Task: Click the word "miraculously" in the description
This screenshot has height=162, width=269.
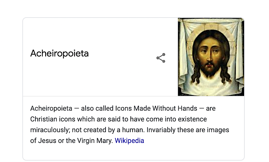Action: (50, 130)
